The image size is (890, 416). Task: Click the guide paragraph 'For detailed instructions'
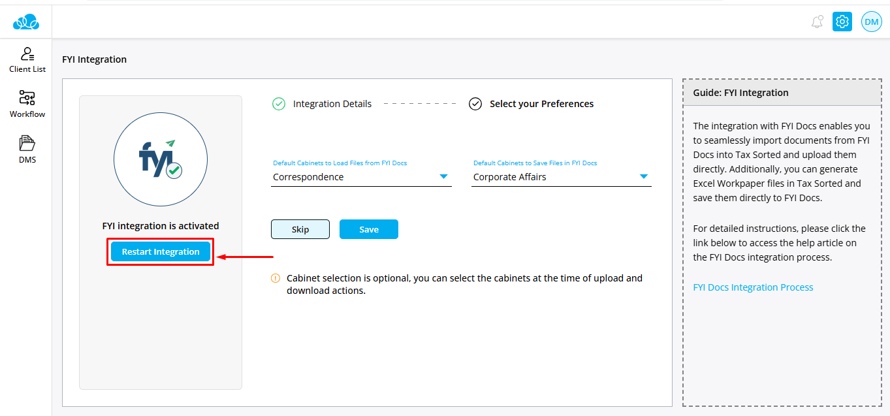tap(780, 243)
